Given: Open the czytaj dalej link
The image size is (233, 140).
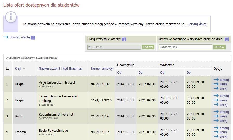Looking at the screenshot, I should [x=198, y=24].
